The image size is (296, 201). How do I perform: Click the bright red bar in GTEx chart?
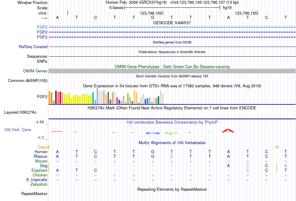click(60, 98)
